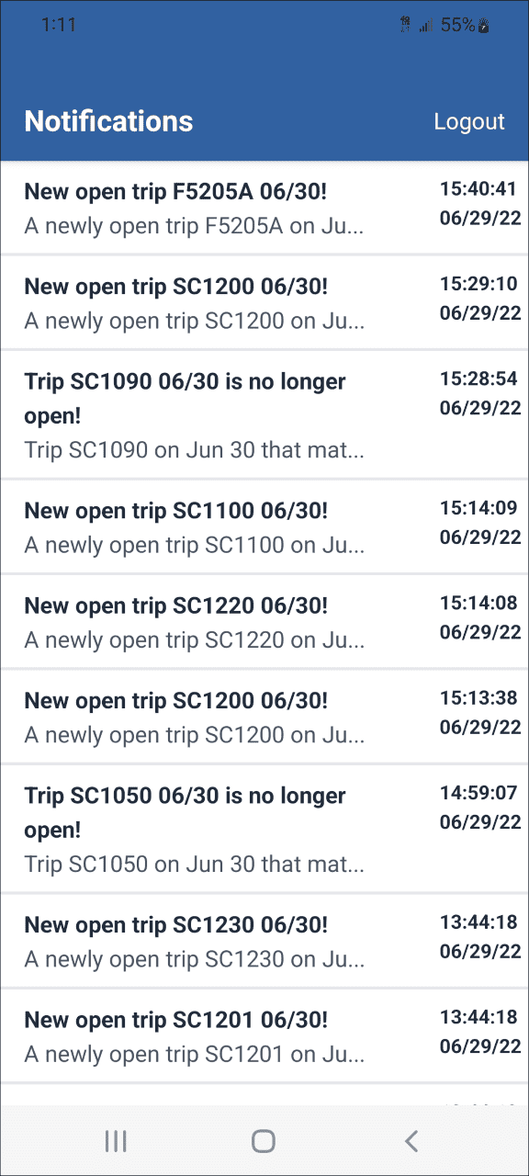The image size is (529, 1176).
Task: Open the SC1090 no longer open notification
Action: [264, 415]
